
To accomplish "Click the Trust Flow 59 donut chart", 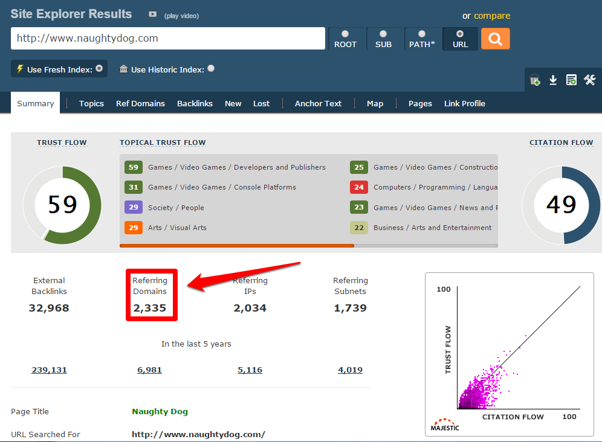I will pos(62,205).
